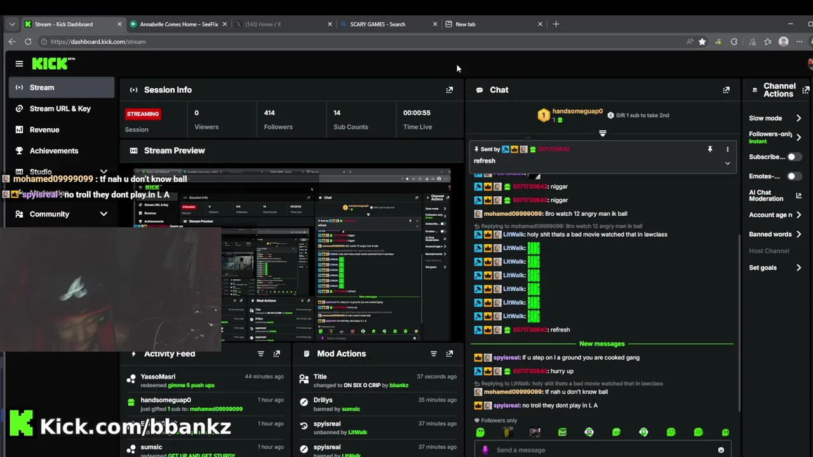This screenshot has width=813, height=457.
Task: Click the 00:00:55 Time Live value
Action: click(417, 113)
